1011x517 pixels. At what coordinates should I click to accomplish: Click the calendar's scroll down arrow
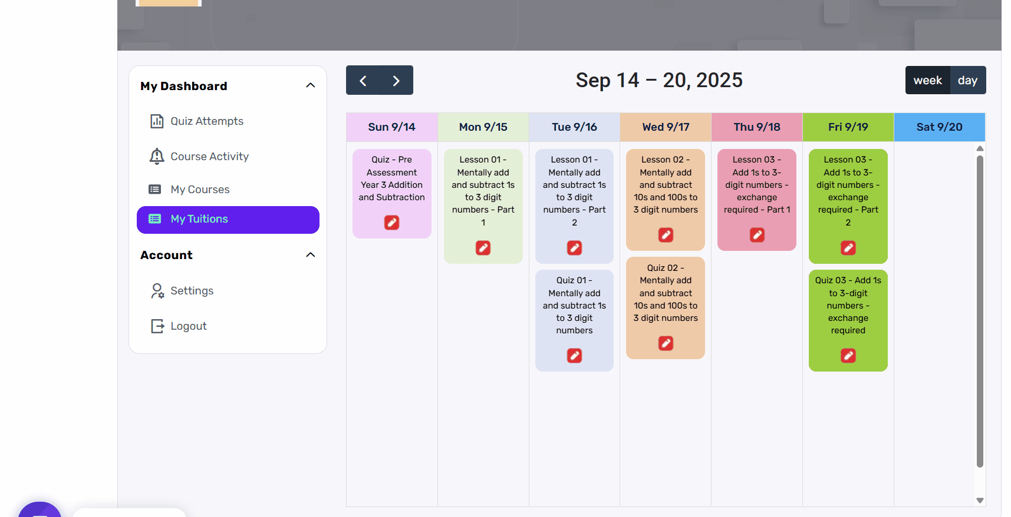click(x=980, y=501)
